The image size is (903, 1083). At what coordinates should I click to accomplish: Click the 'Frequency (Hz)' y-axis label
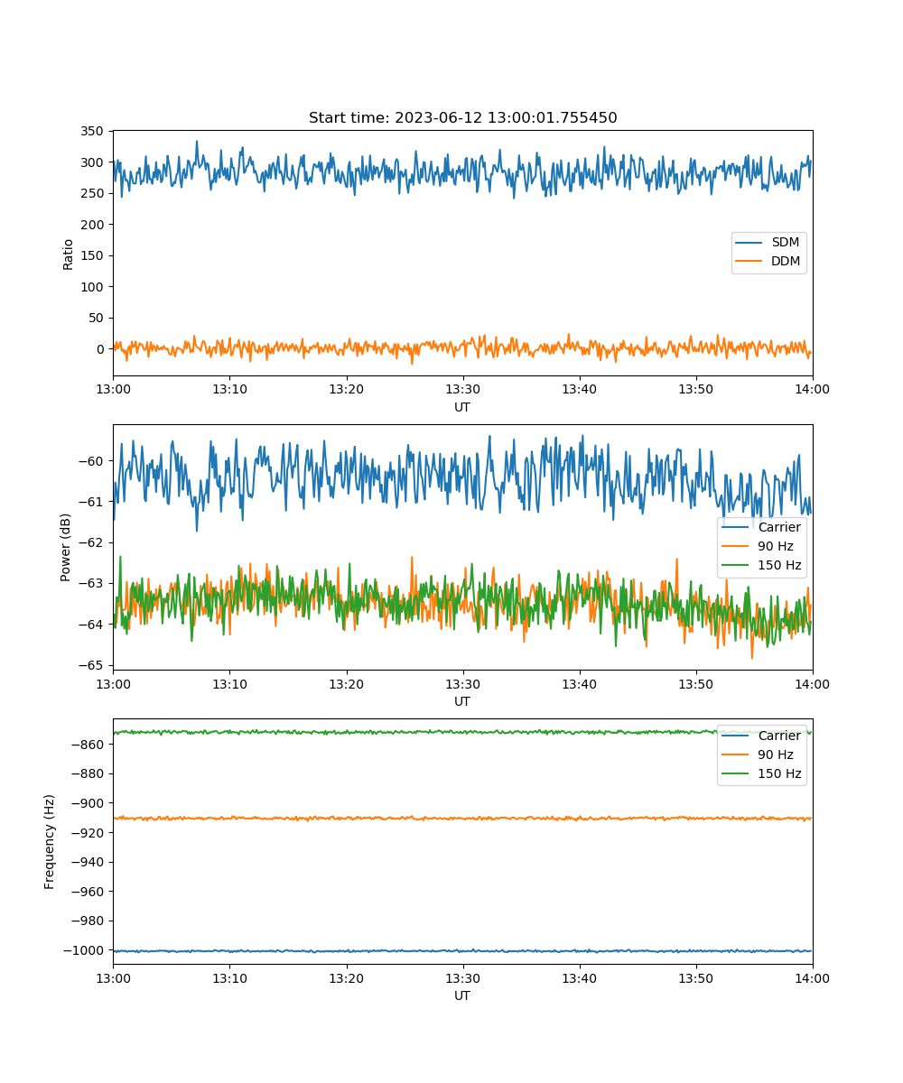[51, 841]
